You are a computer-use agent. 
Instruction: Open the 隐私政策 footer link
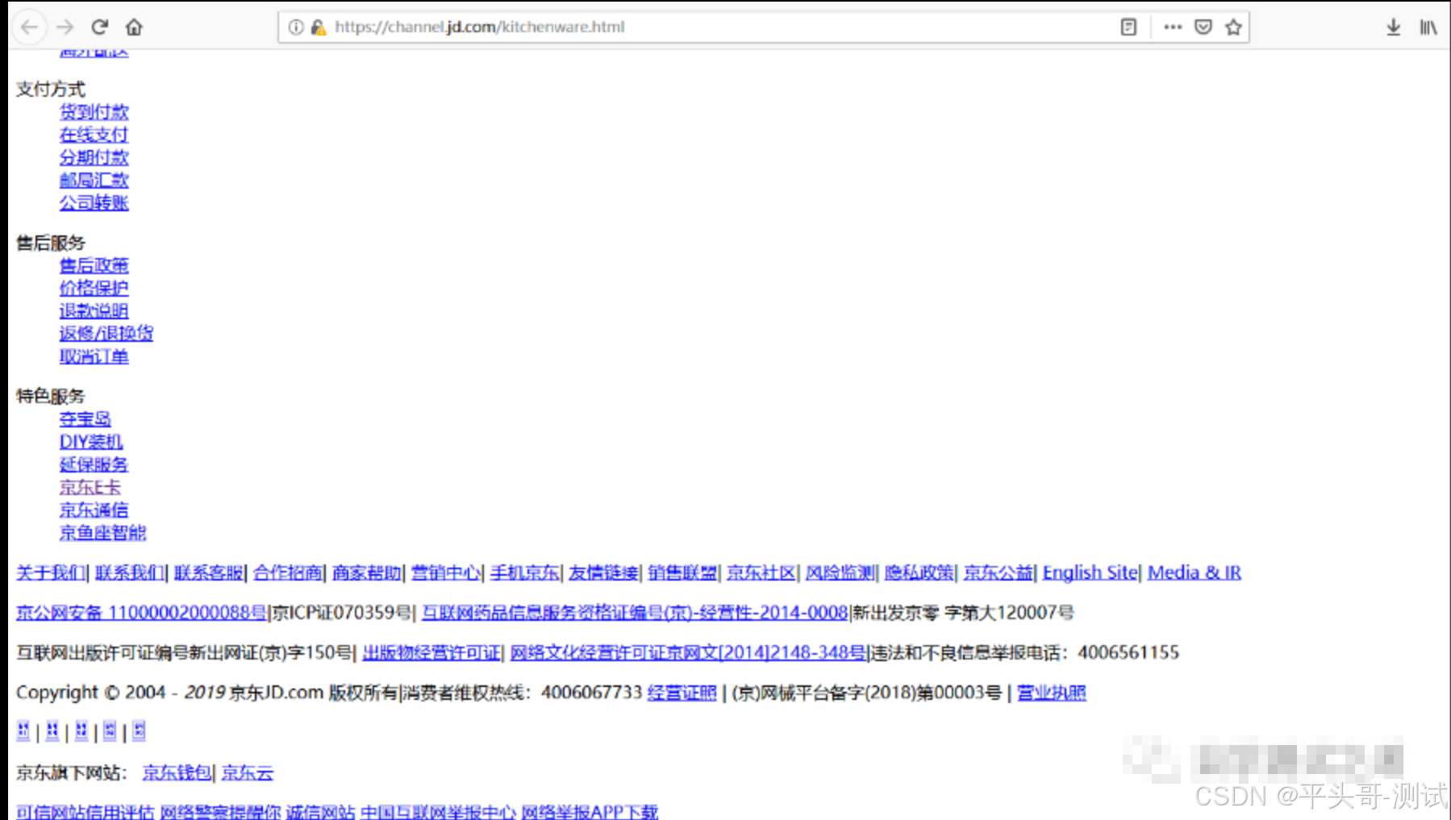point(919,572)
